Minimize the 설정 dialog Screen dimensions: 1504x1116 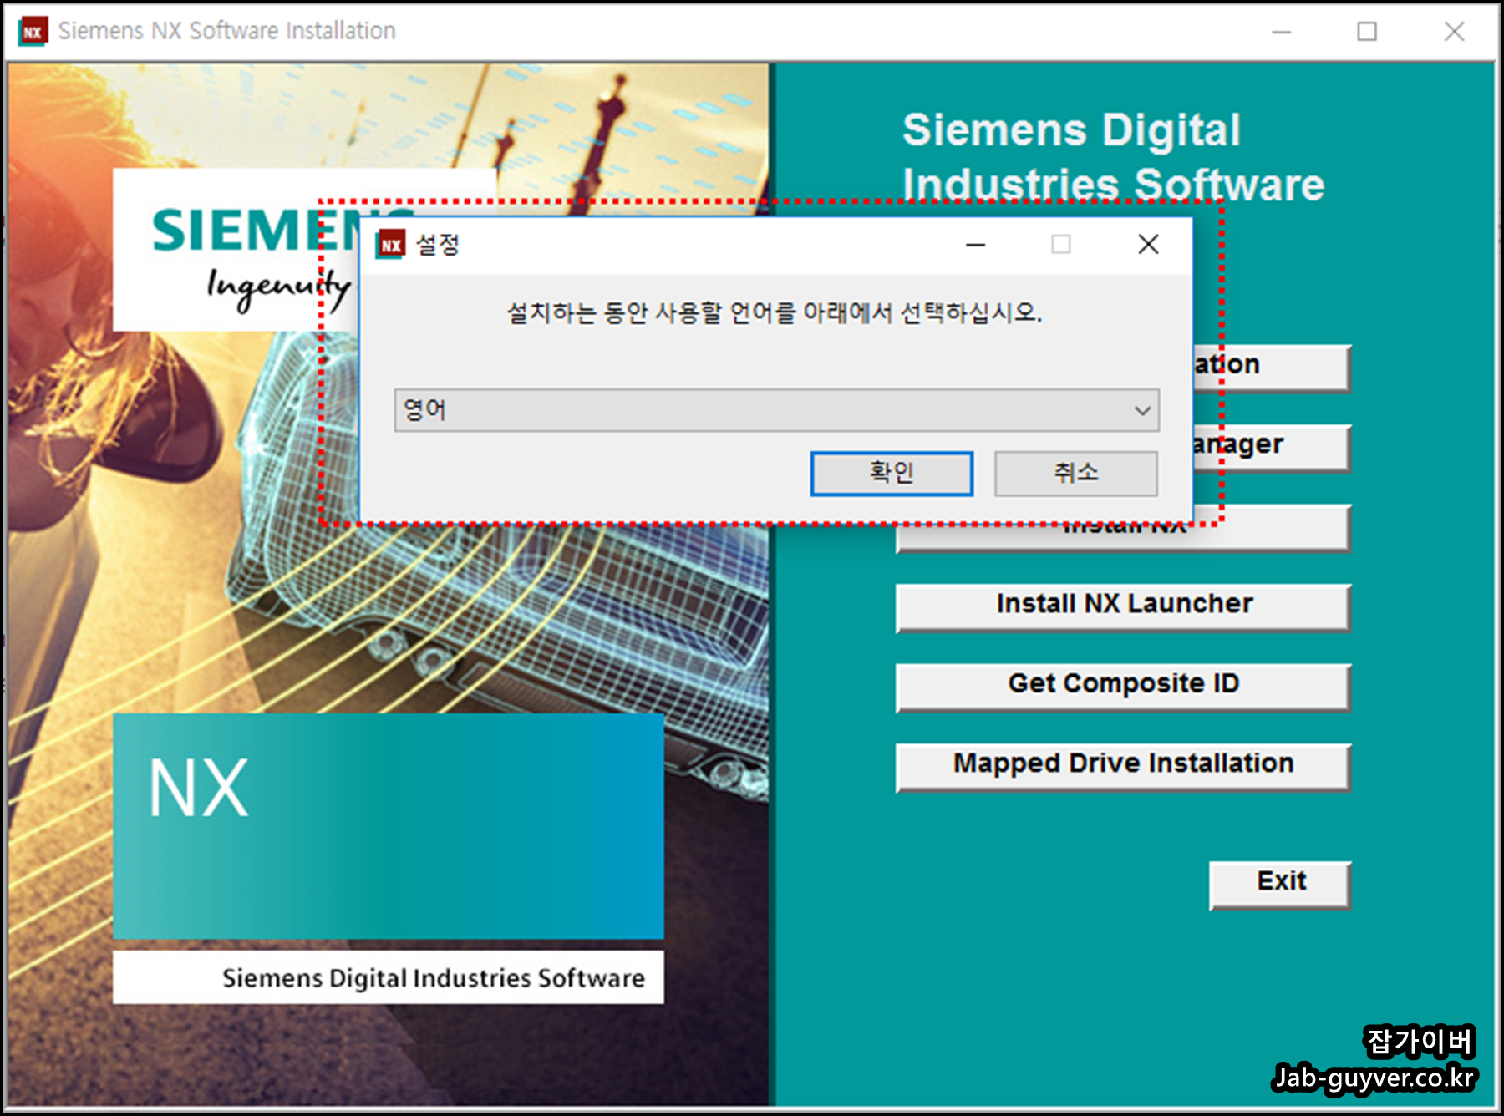point(975,245)
